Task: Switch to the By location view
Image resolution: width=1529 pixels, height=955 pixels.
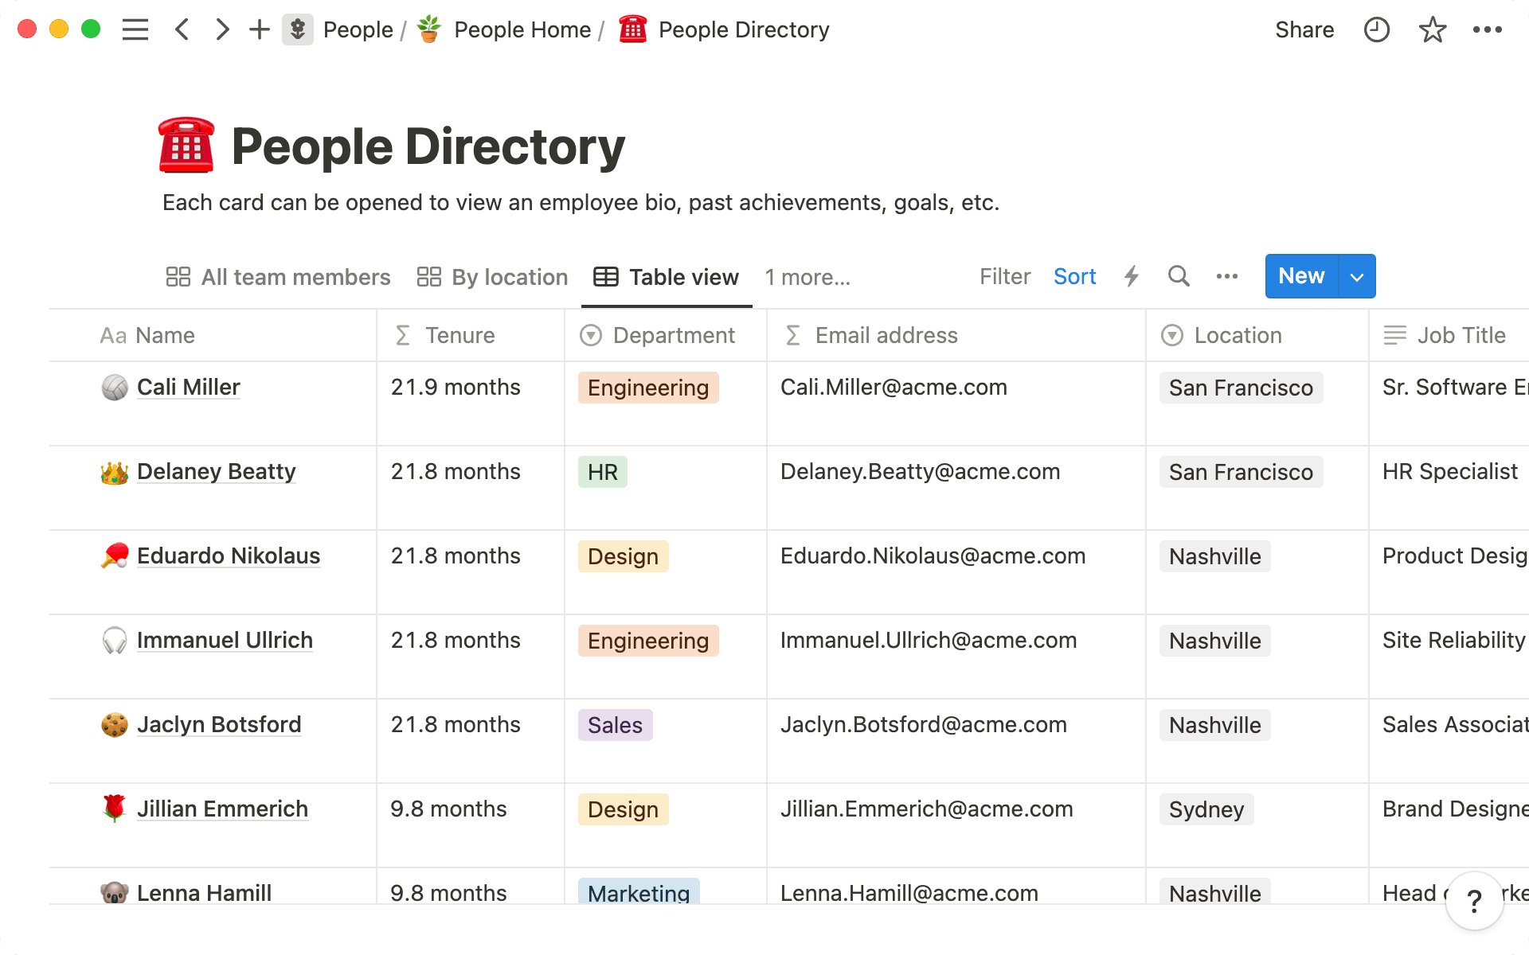Action: (x=493, y=277)
